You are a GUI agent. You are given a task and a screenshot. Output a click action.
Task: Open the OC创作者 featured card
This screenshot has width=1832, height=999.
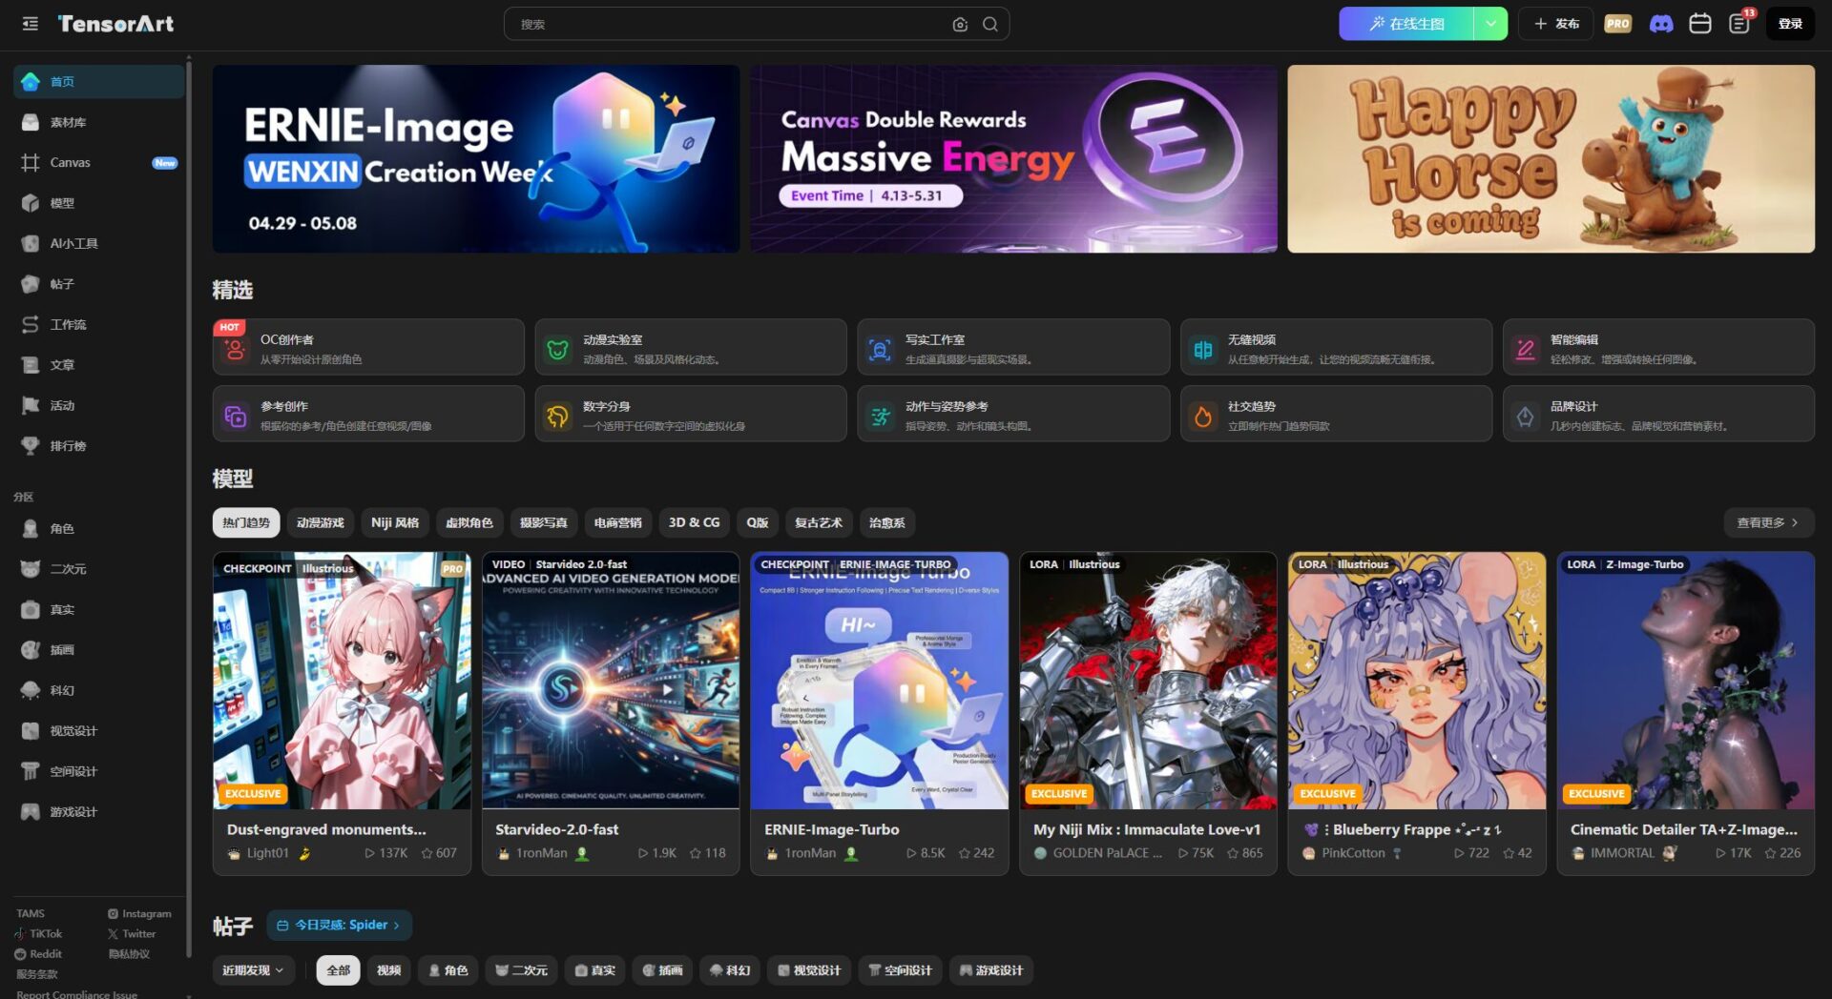[x=368, y=347]
